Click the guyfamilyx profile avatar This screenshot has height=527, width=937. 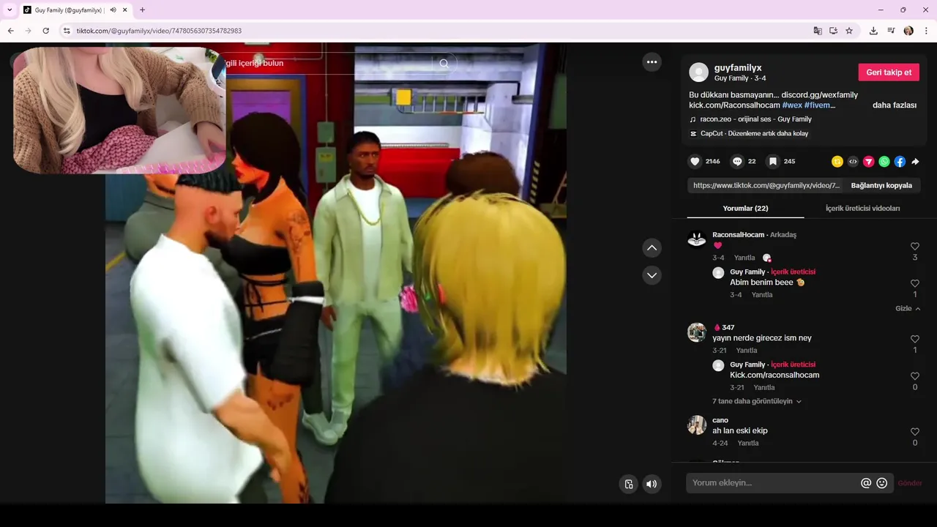[x=699, y=72]
